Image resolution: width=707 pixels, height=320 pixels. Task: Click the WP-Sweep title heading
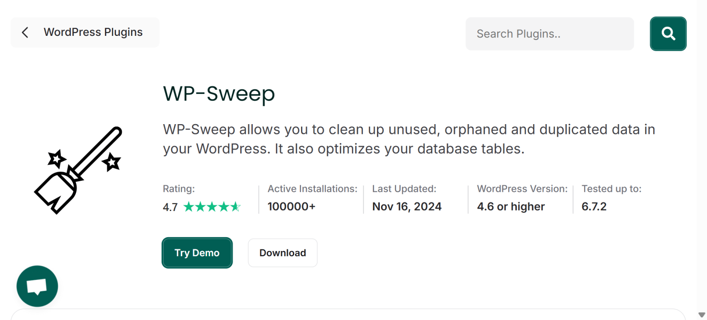pos(219,94)
